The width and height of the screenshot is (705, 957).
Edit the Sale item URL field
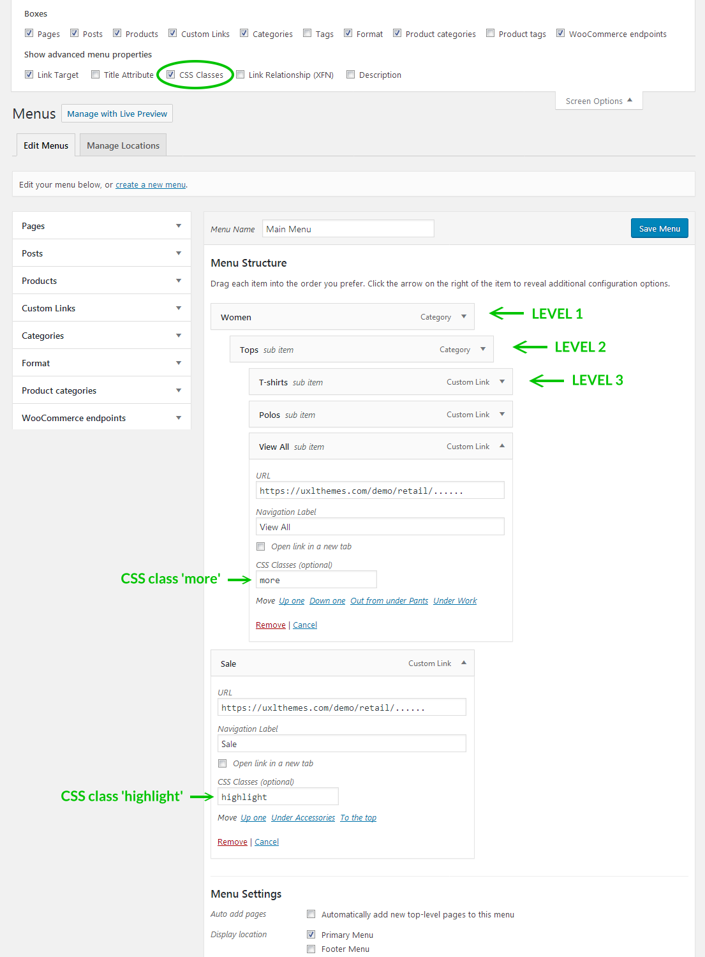[342, 707]
